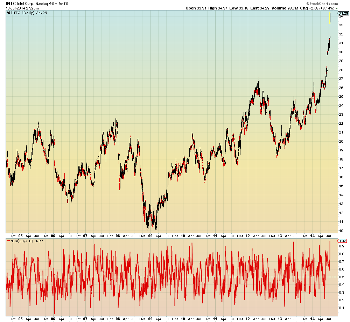The image size is (350, 322).
Task: Click the 0.2 label on the %B axis
Action: tap(342, 300)
